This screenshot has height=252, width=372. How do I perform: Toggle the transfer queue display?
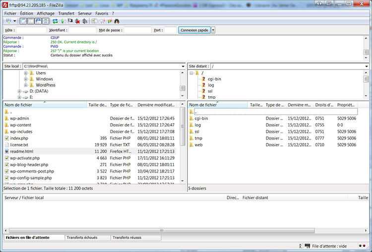46,21
